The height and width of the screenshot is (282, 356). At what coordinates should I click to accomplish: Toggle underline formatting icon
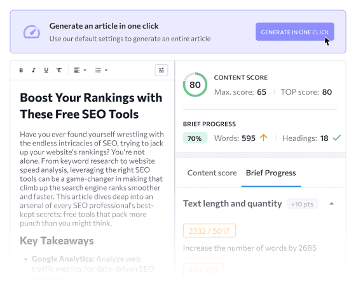tap(46, 70)
